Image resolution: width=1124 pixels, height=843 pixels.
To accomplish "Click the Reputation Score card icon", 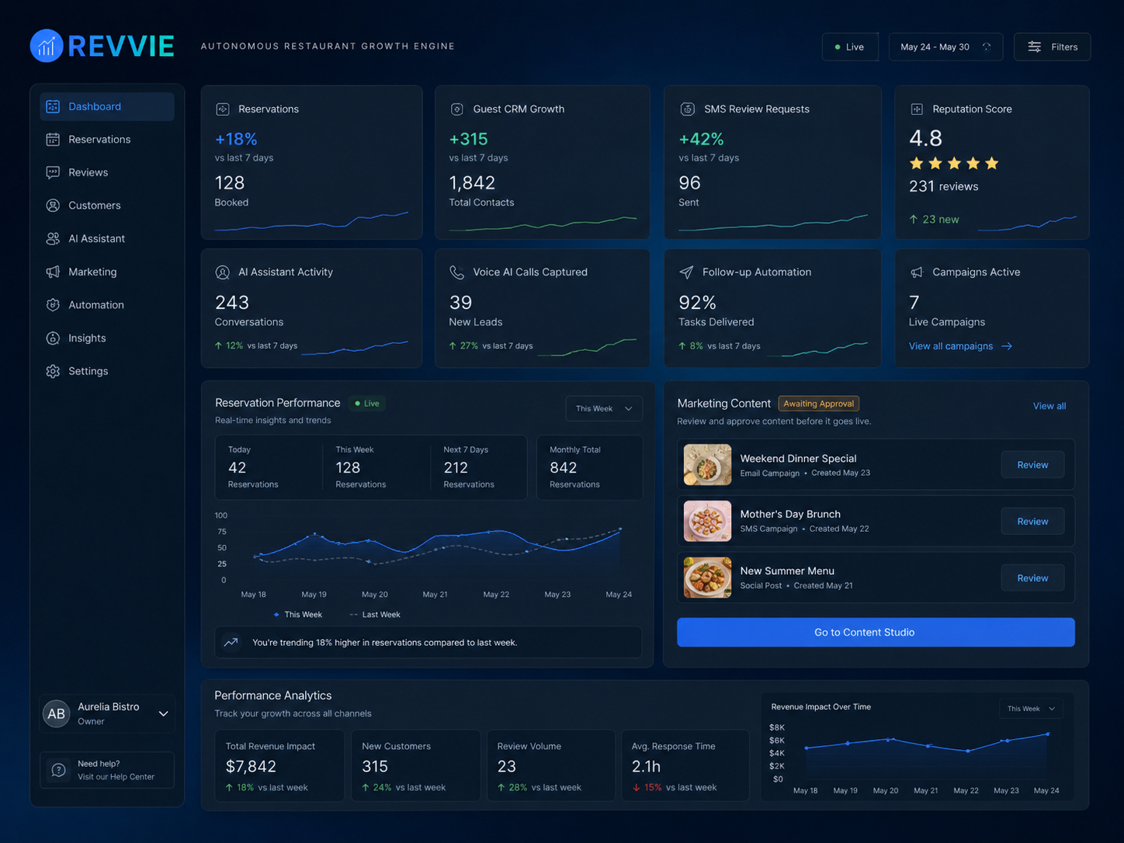I will [917, 109].
